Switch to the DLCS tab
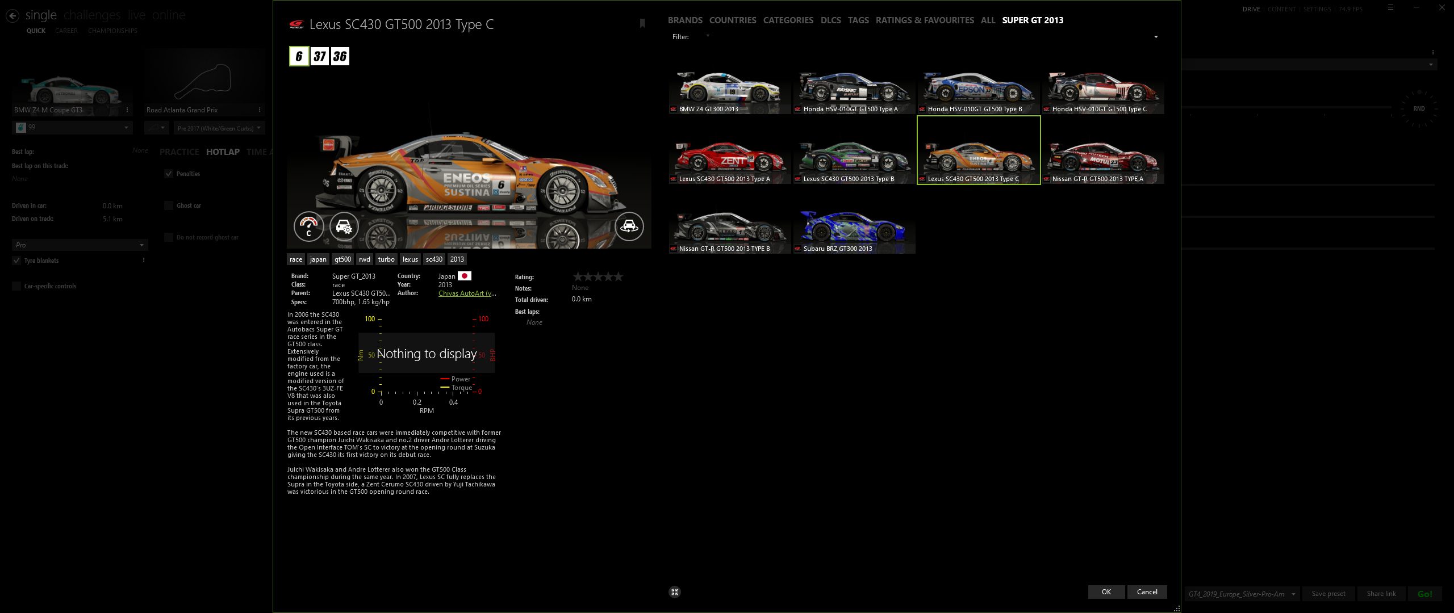1454x613 pixels. (x=831, y=20)
